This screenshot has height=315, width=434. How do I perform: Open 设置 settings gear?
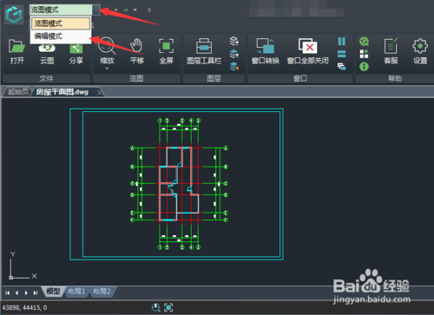(420, 51)
